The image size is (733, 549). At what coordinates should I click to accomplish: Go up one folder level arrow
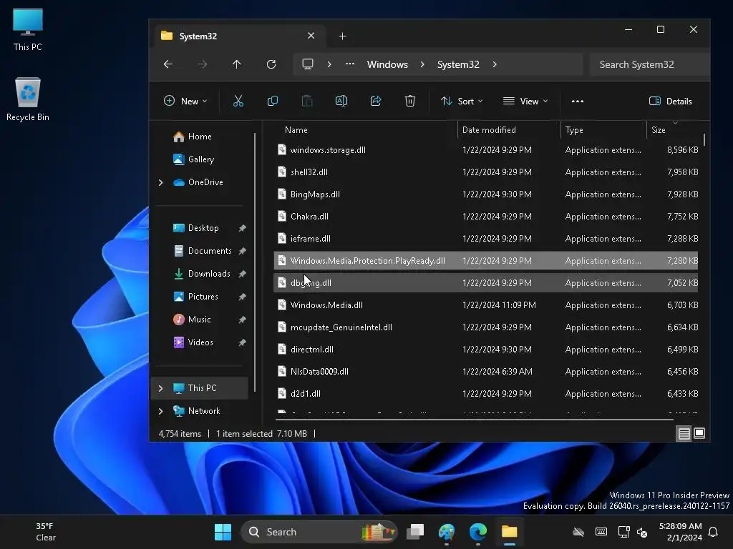tap(236, 64)
